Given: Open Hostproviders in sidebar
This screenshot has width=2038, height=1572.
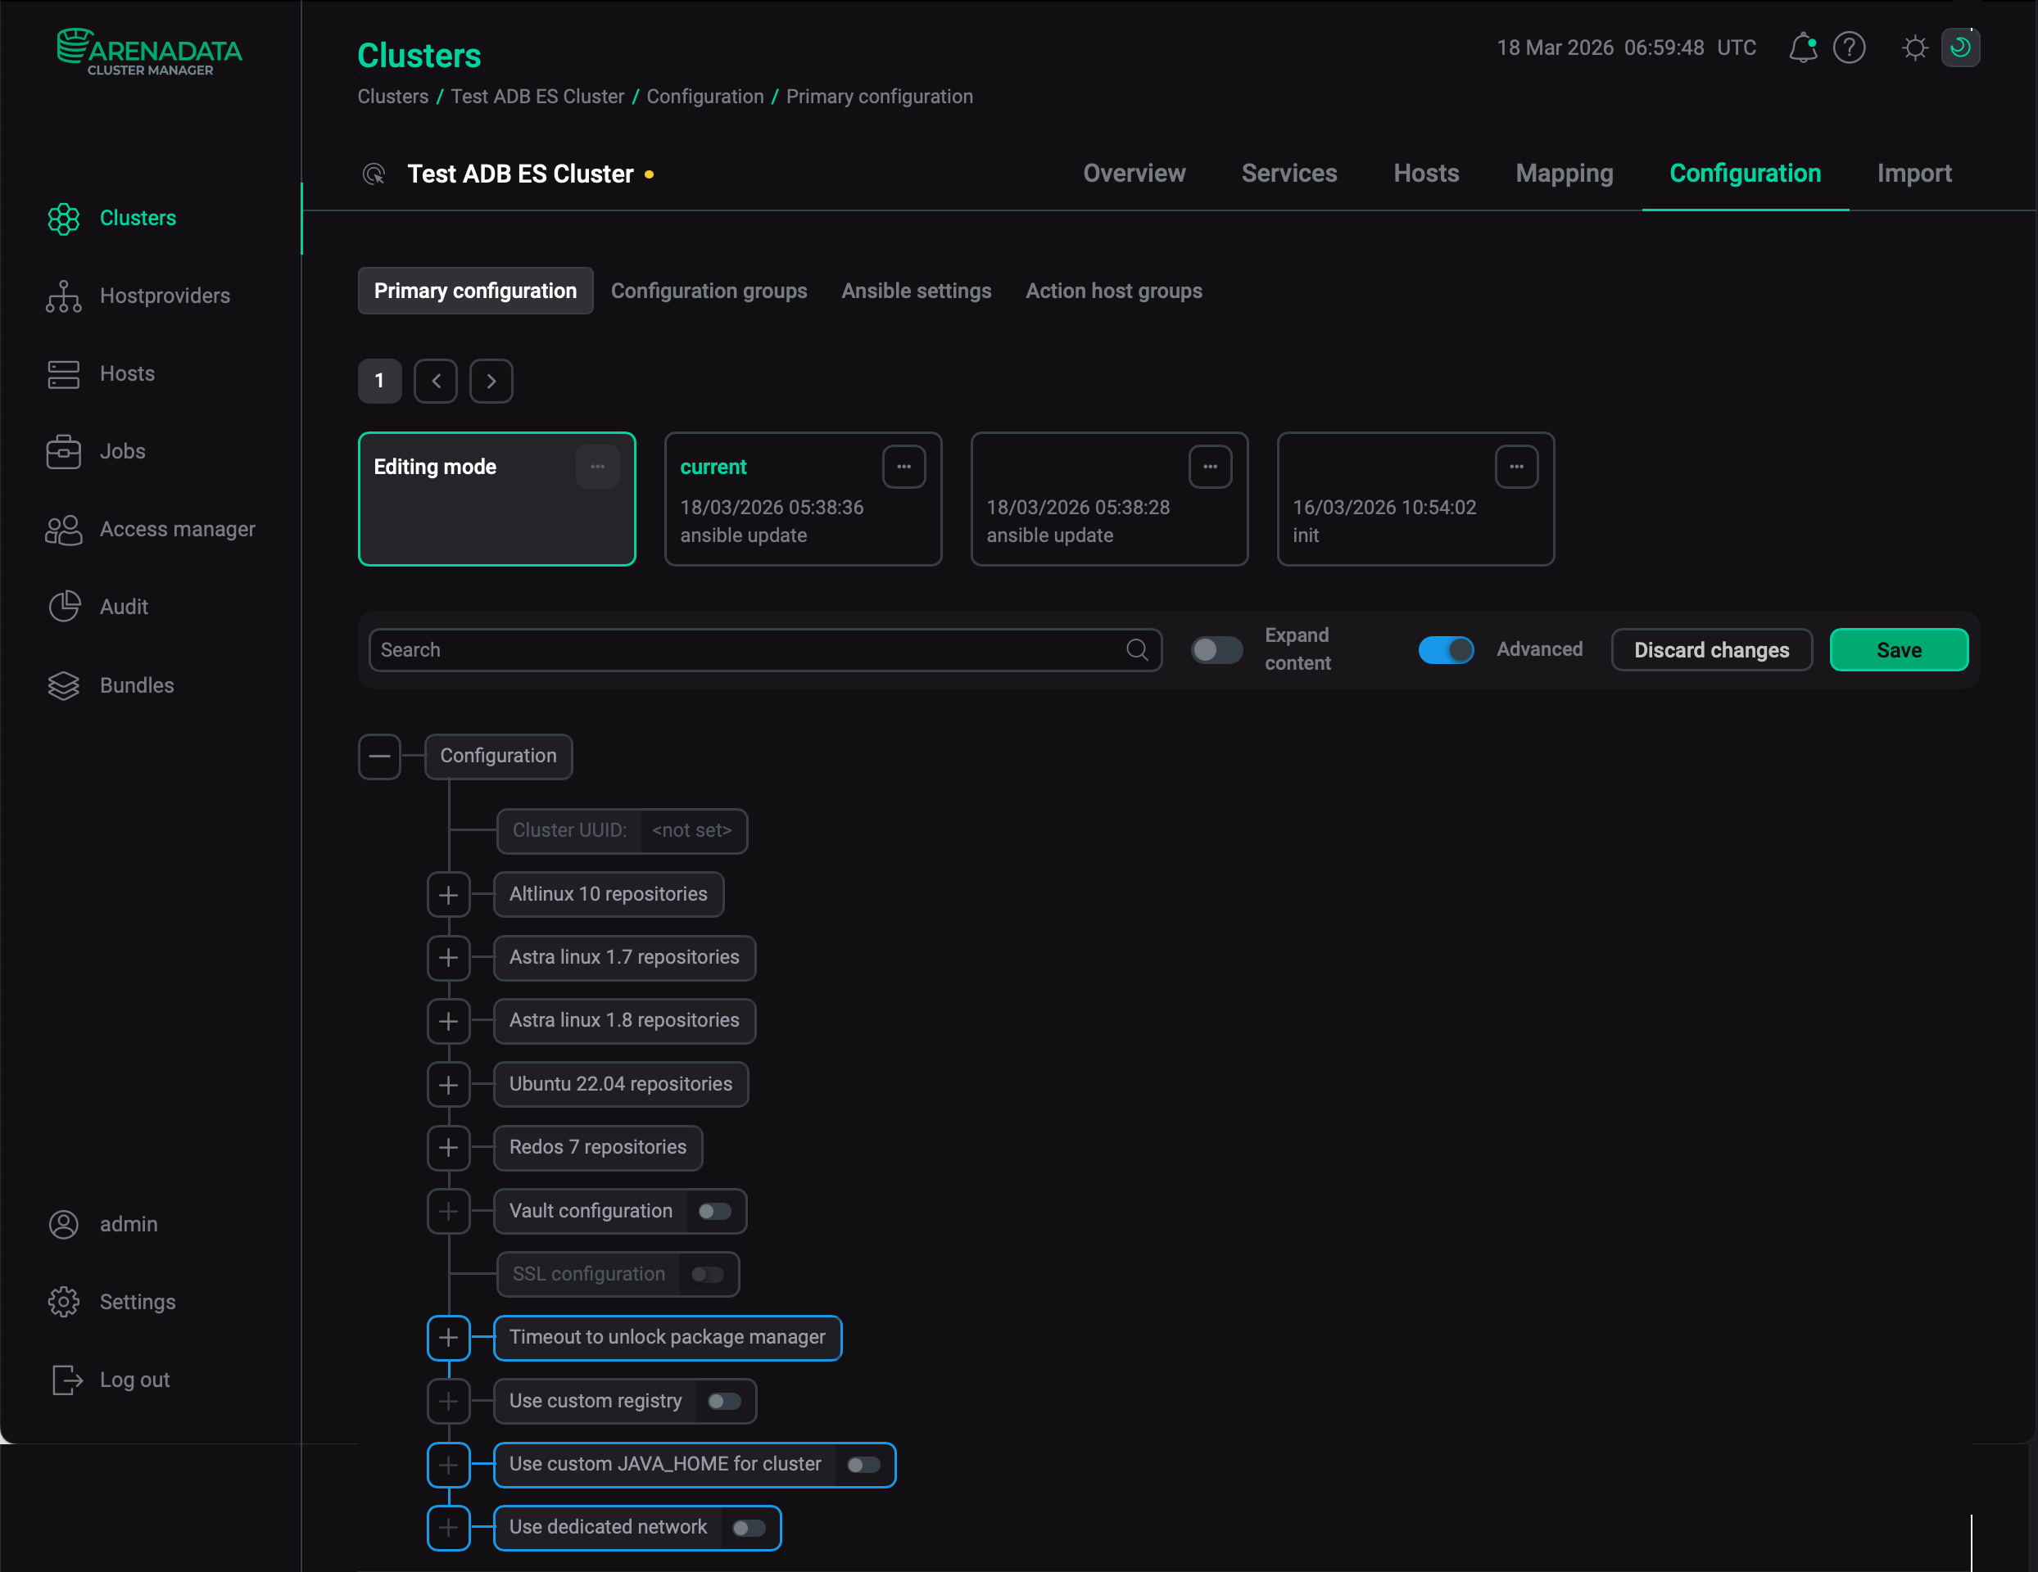Looking at the screenshot, I should click(164, 296).
